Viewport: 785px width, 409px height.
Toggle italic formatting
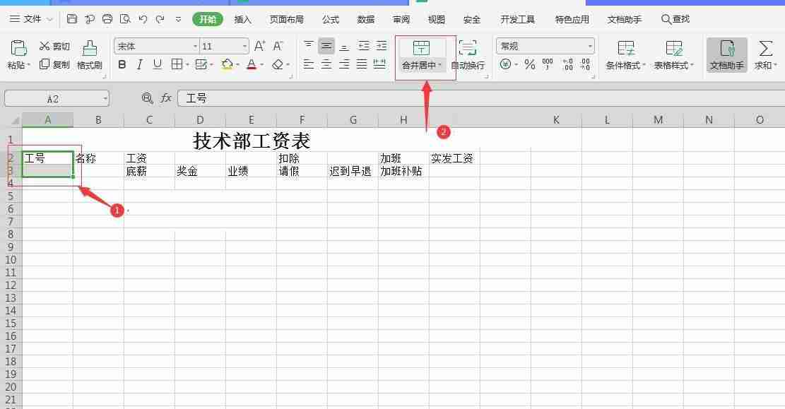click(140, 64)
